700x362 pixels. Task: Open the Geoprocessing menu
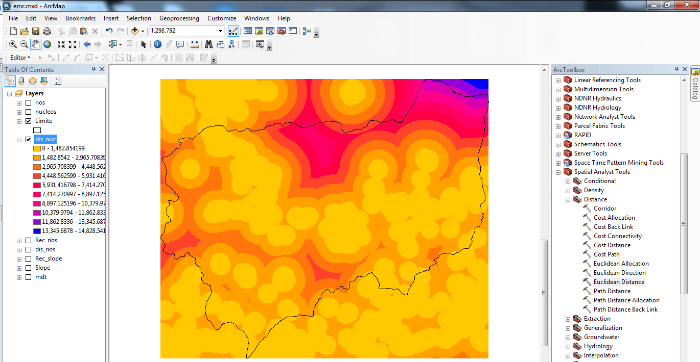point(179,18)
